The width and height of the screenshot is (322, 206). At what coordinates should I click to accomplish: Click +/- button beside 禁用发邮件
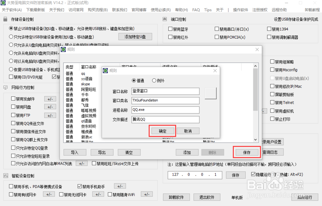coord(50,99)
